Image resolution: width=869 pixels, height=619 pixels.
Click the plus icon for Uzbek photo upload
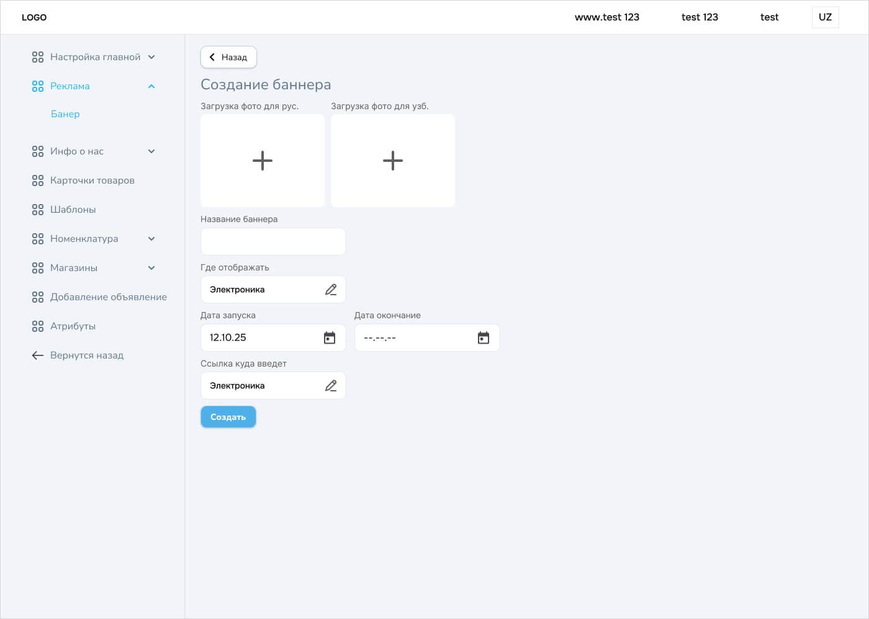pyautogui.click(x=393, y=161)
